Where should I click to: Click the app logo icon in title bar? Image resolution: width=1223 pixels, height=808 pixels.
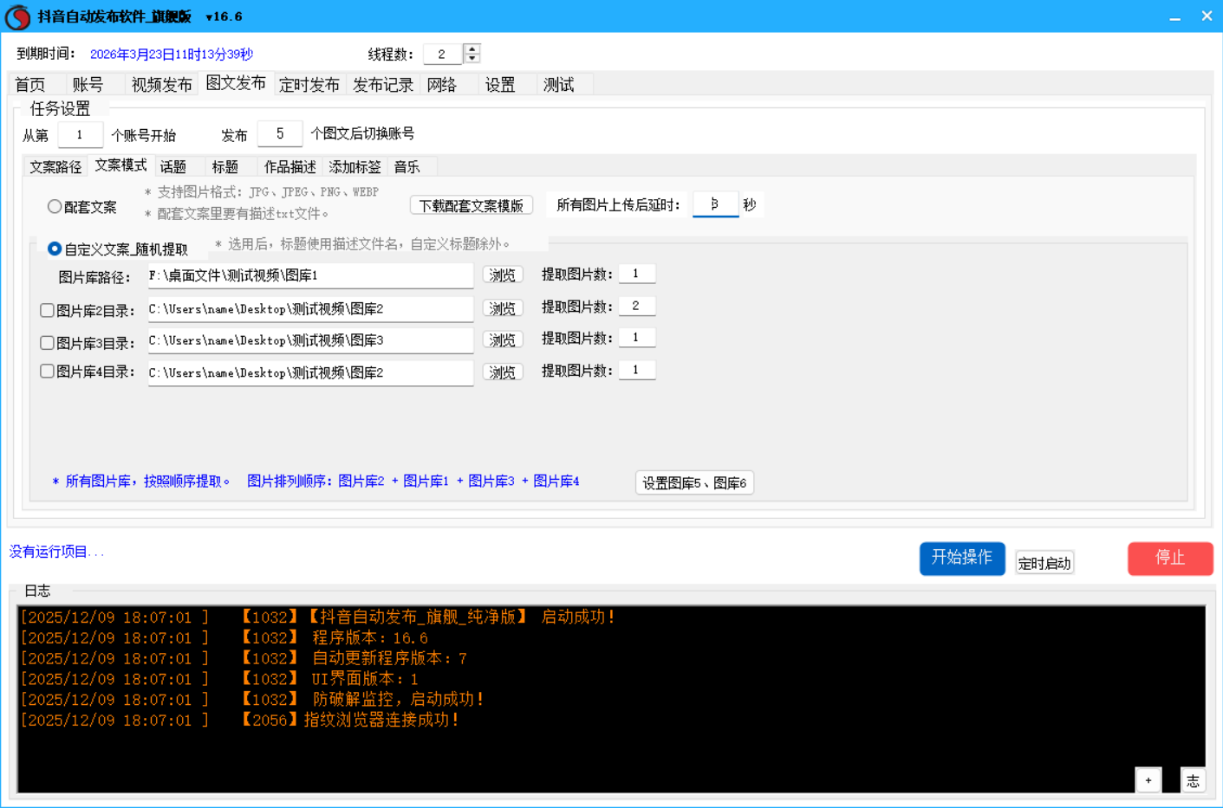tap(17, 16)
